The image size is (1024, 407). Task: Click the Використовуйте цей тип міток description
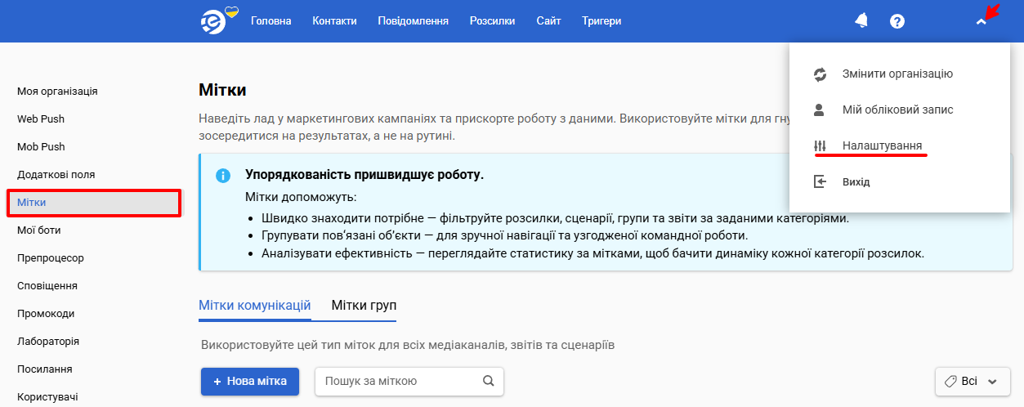(407, 344)
